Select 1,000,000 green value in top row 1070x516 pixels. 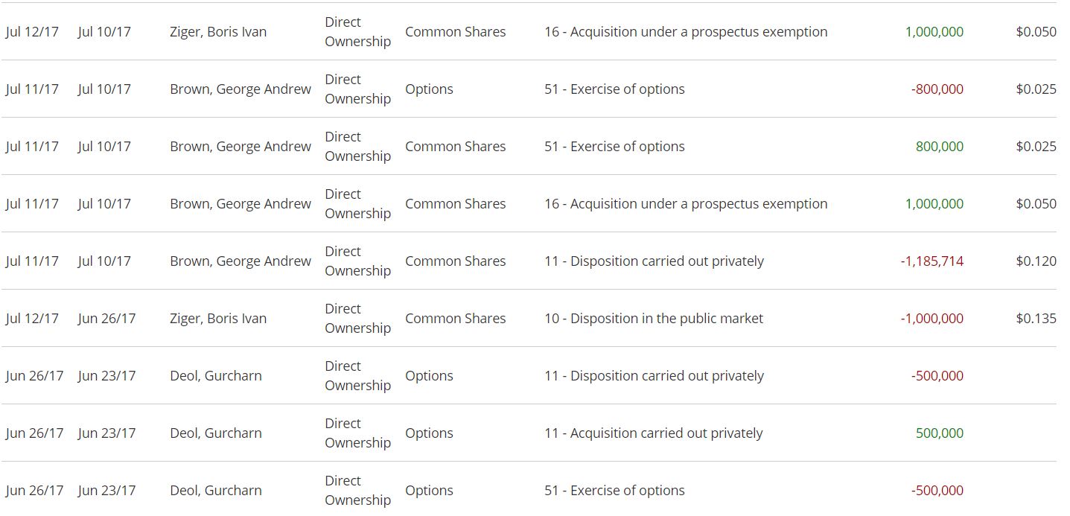pyautogui.click(x=934, y=32)
